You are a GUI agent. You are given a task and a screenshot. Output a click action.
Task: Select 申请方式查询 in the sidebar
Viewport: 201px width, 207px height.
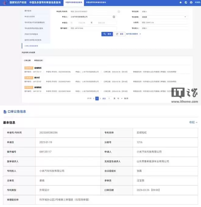click(30, 16)
